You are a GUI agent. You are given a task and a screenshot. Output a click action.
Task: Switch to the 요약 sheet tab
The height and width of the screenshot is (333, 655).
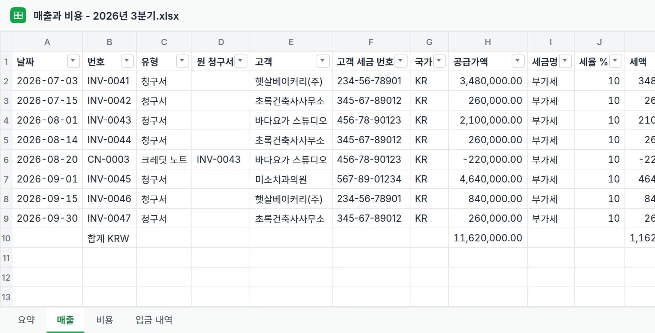coord(26,320)
